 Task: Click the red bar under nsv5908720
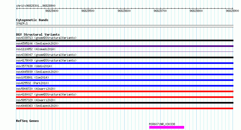[x=125, y=91]
